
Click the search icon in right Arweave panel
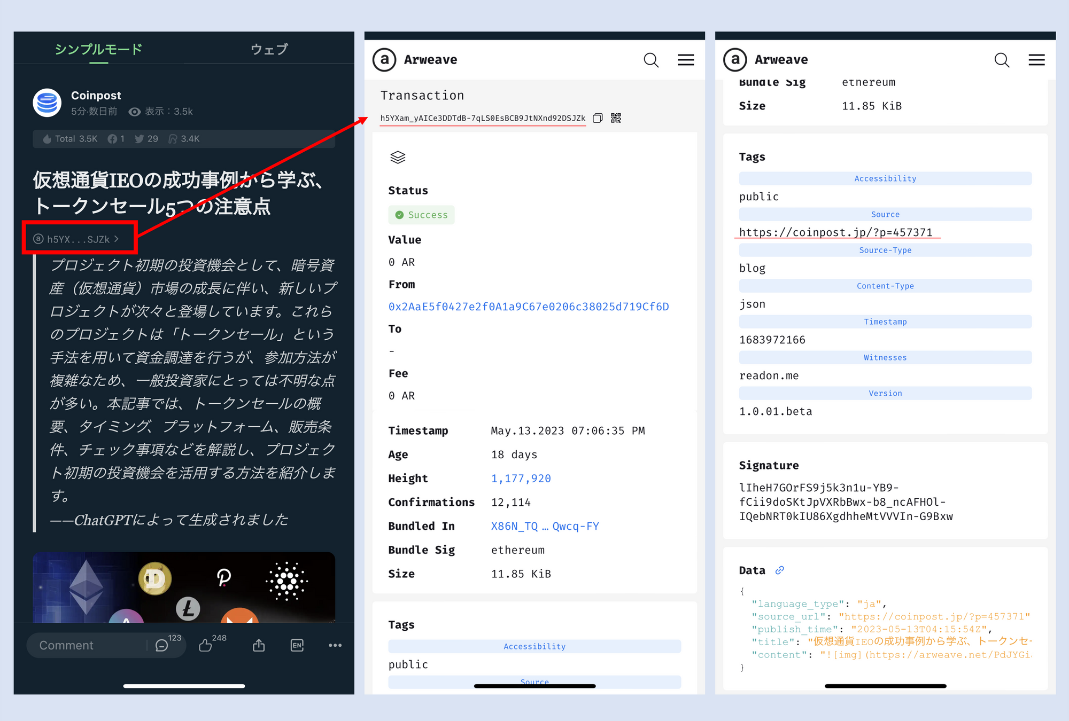(1001, 60)
